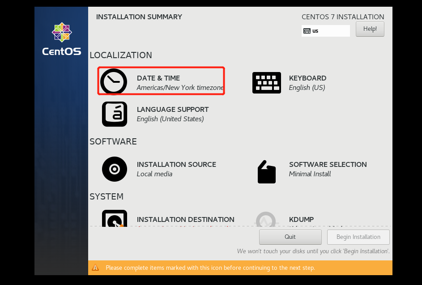
Task: Click Americas/New York timezone text
Action: [x=180, y=87]
